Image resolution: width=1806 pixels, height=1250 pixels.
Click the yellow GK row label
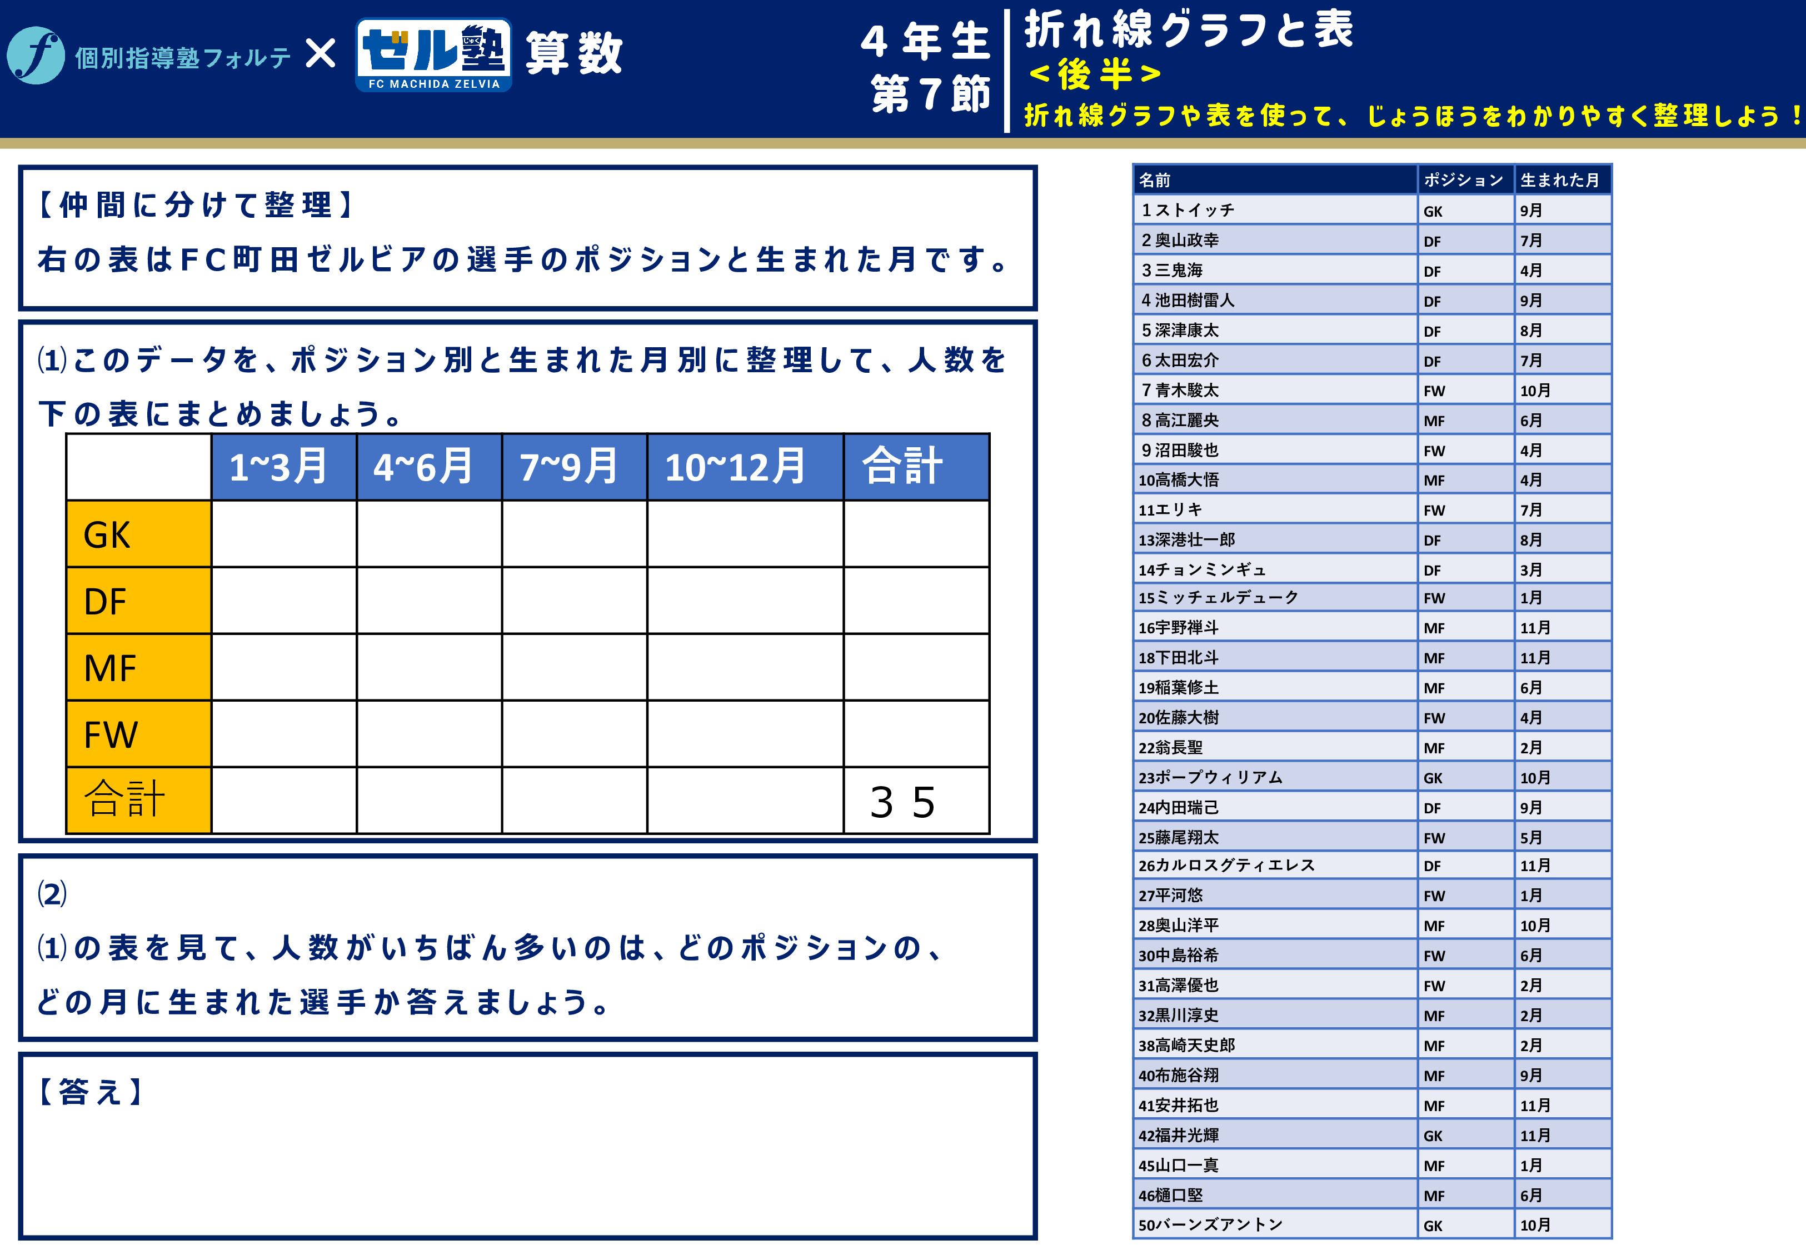[138, 534]
